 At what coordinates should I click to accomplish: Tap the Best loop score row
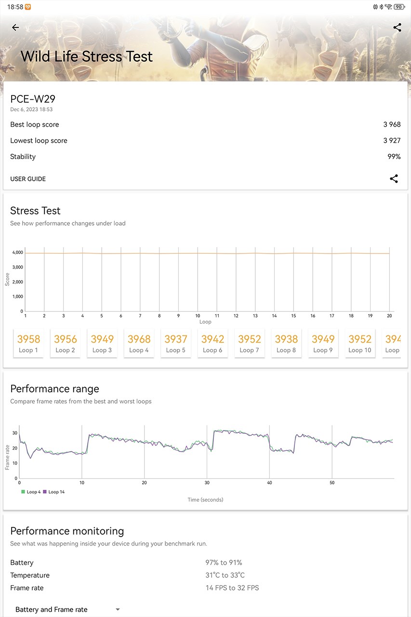point(205,124)
